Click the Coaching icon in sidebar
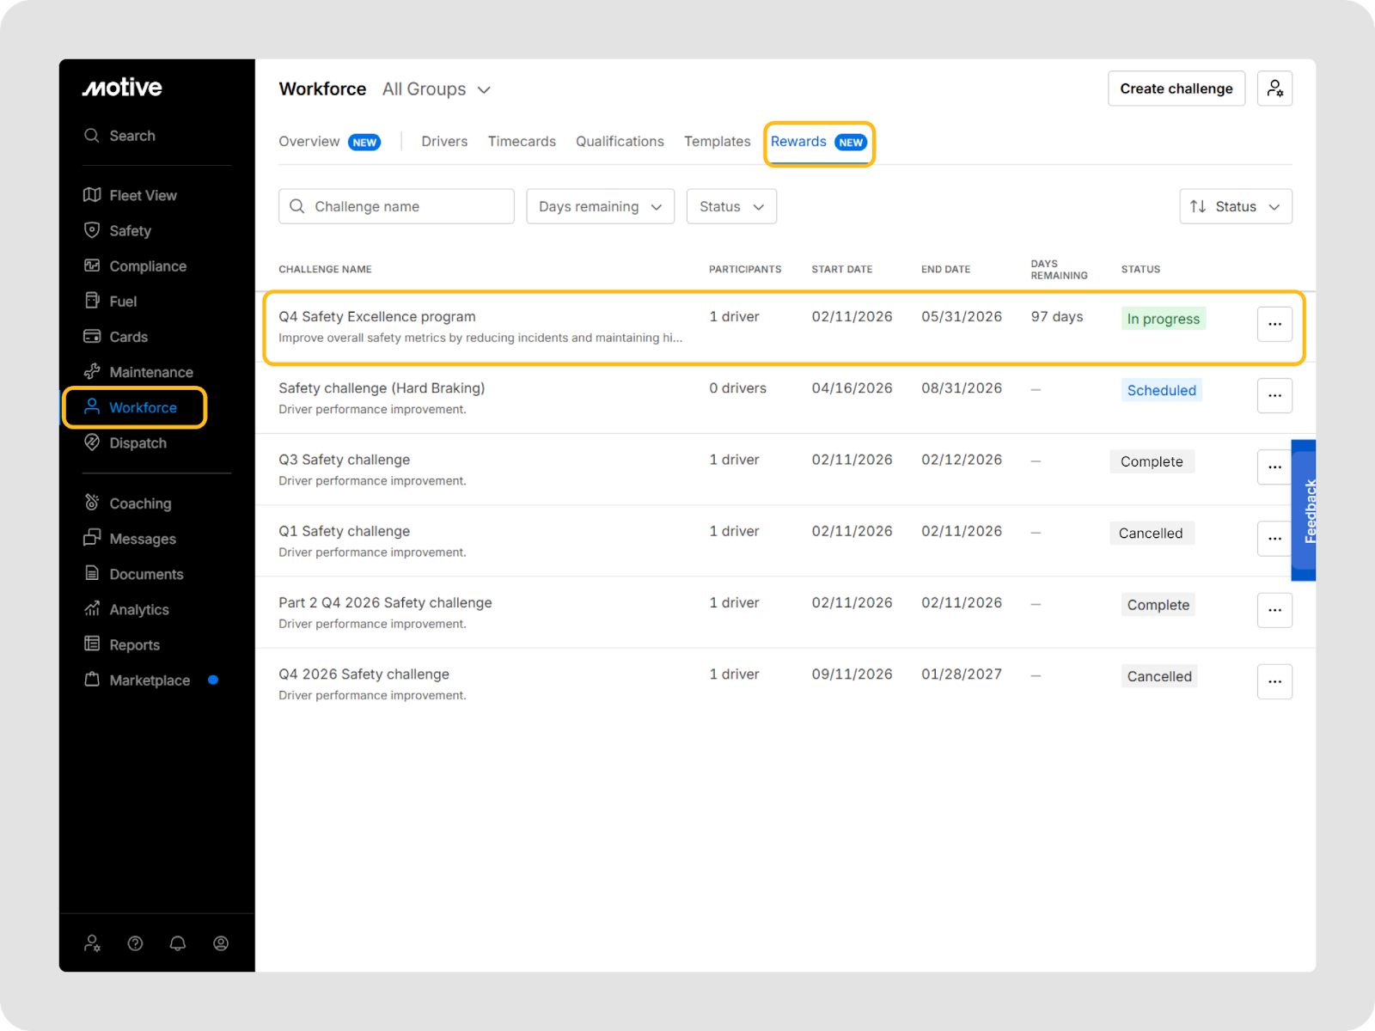1375x1031 pixels. click(x=92, y=503)
